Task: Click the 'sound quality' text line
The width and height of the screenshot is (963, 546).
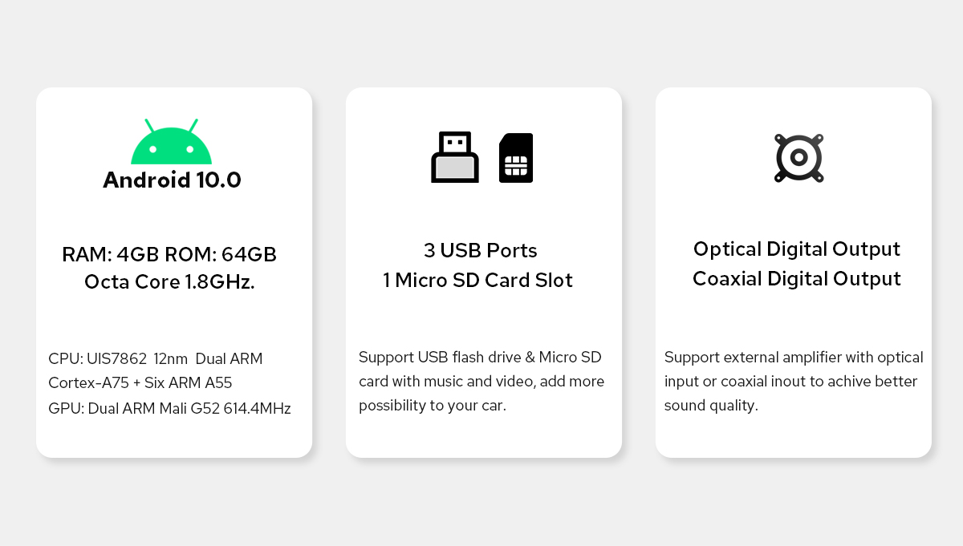Action: (x=711, y=406)
